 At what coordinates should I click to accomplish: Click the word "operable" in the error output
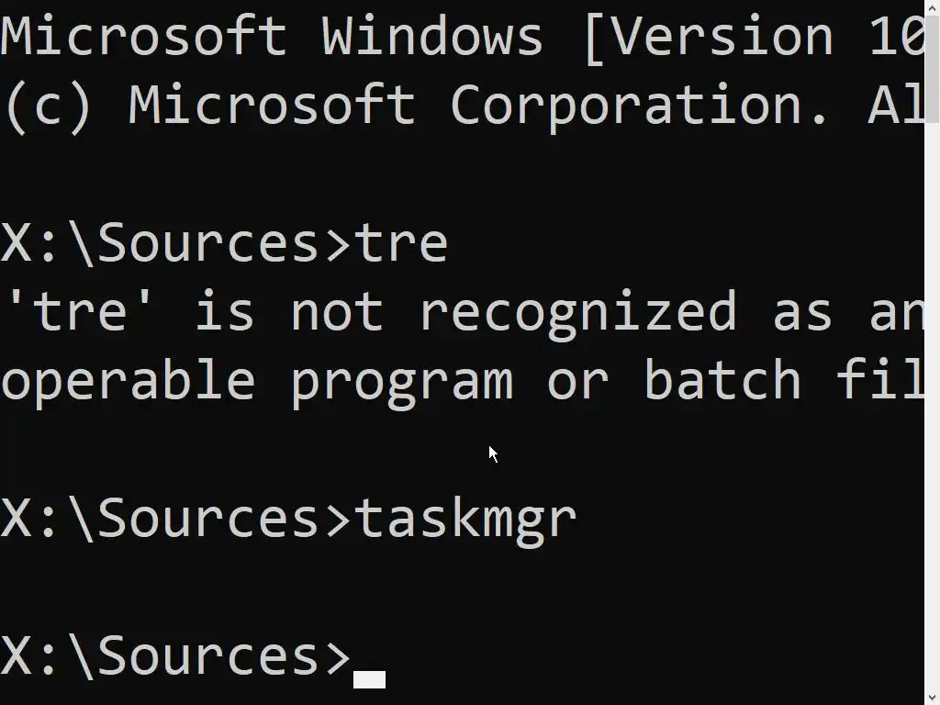tap(128, 381)
